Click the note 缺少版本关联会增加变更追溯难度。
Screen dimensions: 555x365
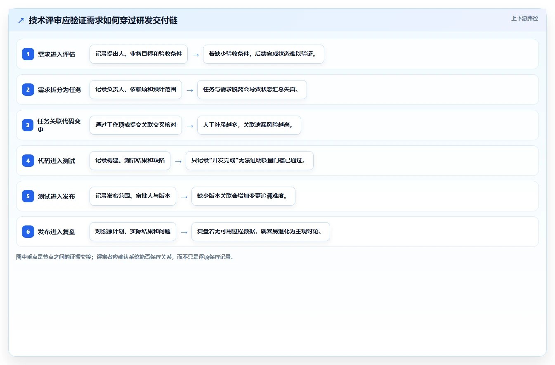243,196
